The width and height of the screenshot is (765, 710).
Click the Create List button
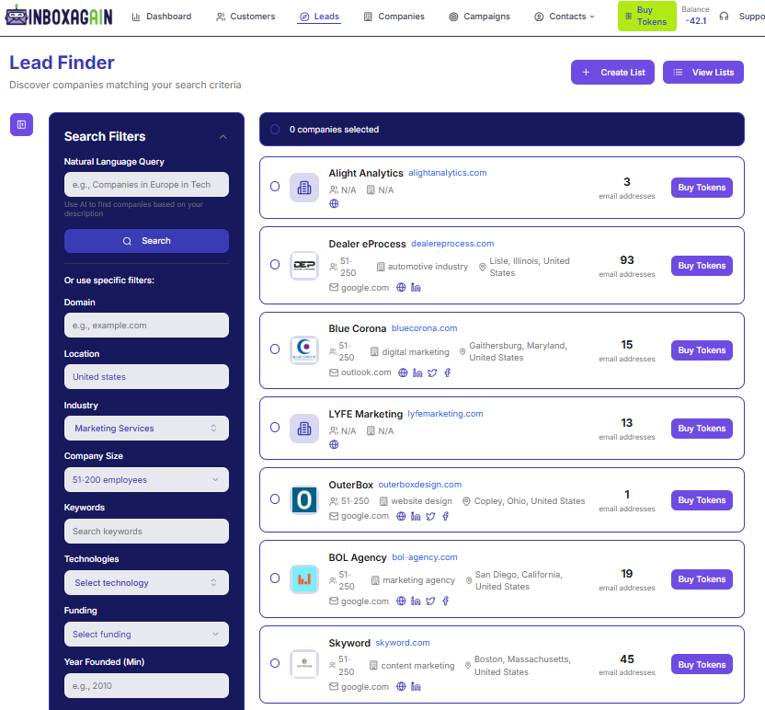click(612, 73)
